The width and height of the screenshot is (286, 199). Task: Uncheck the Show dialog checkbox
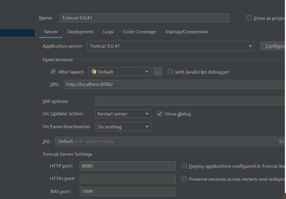[160, 114]
